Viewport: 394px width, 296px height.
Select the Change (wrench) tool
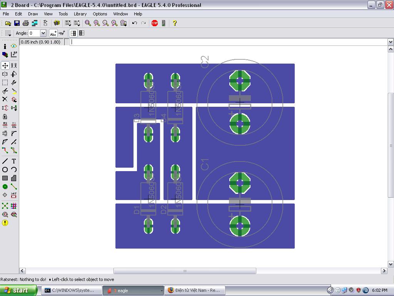tap(14, 82)
